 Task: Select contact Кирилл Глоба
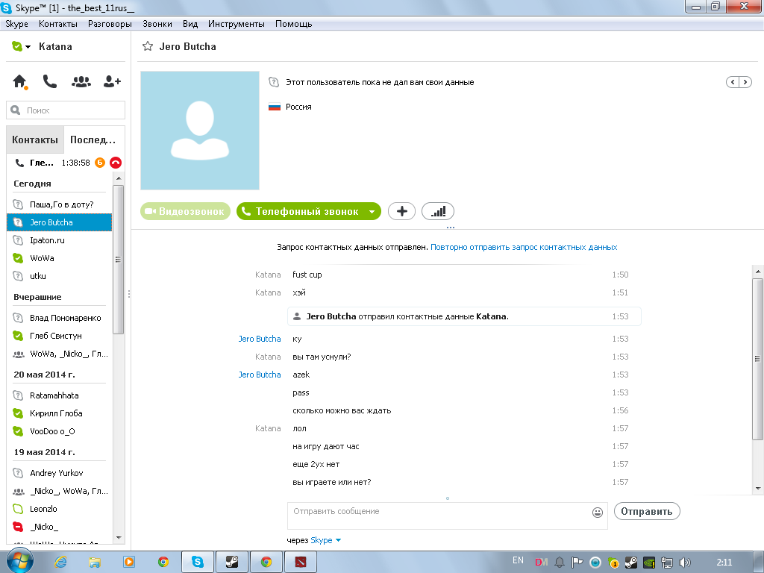[60, 413]
